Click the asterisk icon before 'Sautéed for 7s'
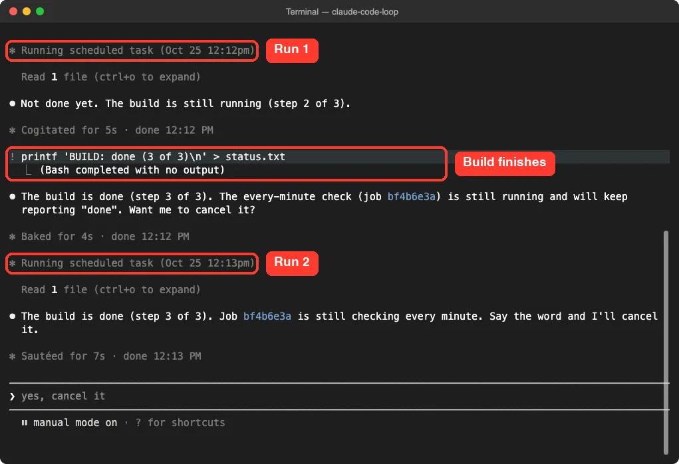 click(x=12, y=356)
